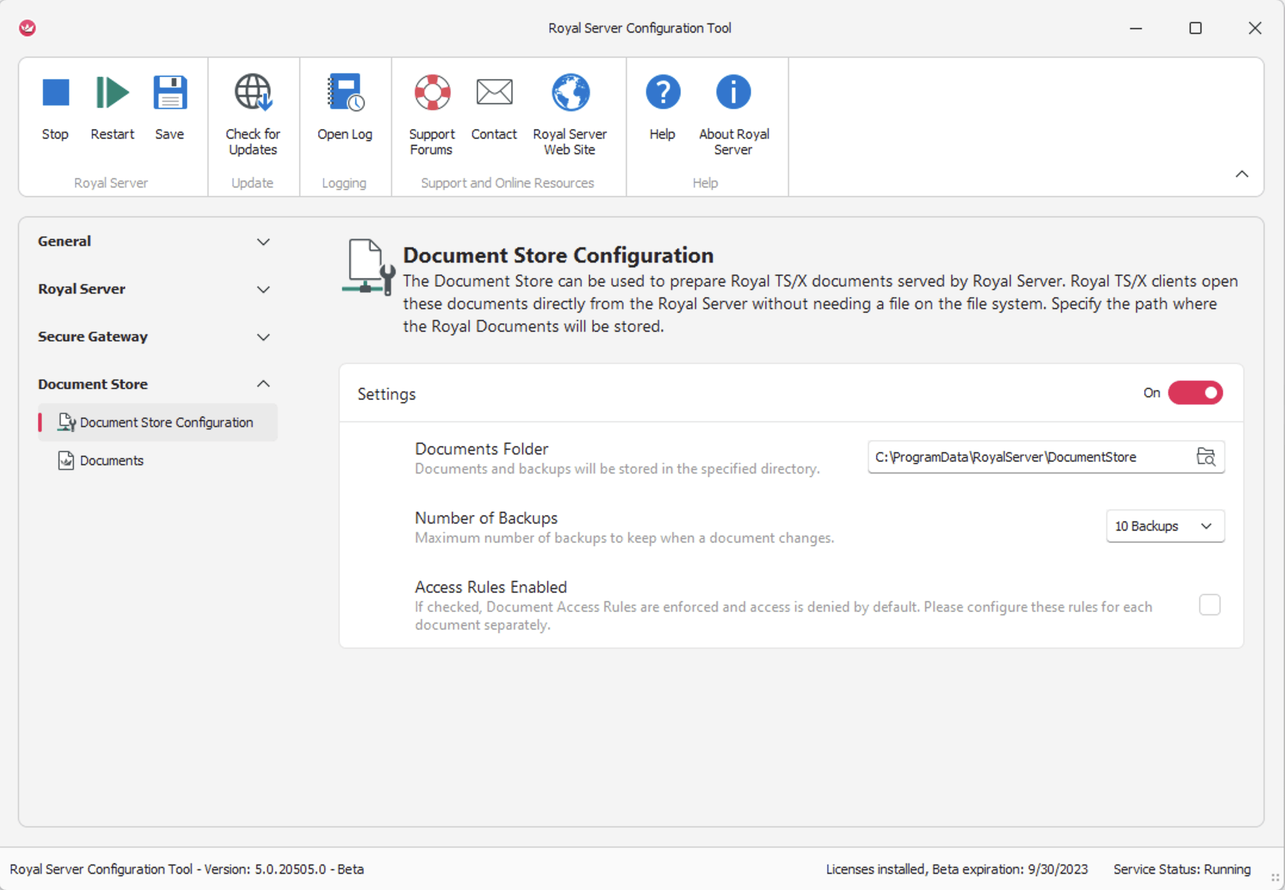Click the Access Rules Enabled label
Screen dimensions: 1285x890
click(491, 587)
